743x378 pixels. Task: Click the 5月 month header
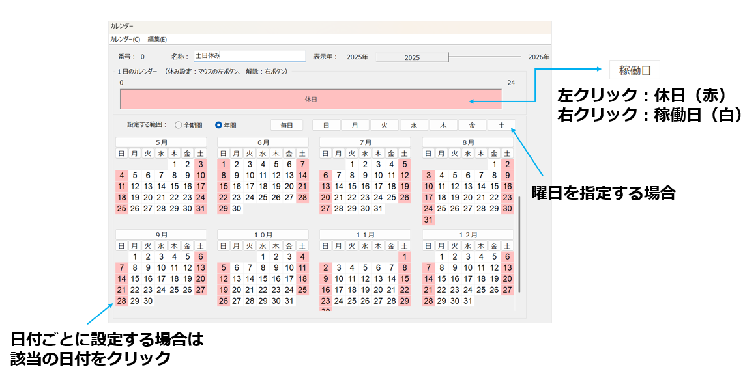pyautogui.click(x=161, y=142)
